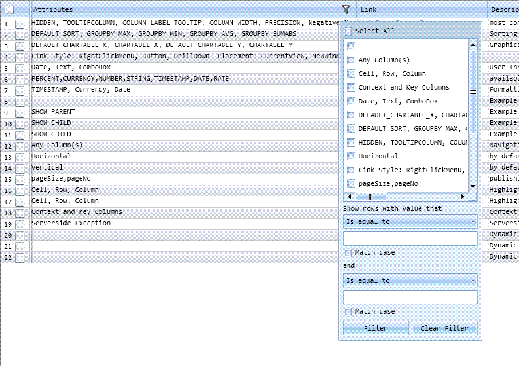Click the first filter value text box

[410, 238]
